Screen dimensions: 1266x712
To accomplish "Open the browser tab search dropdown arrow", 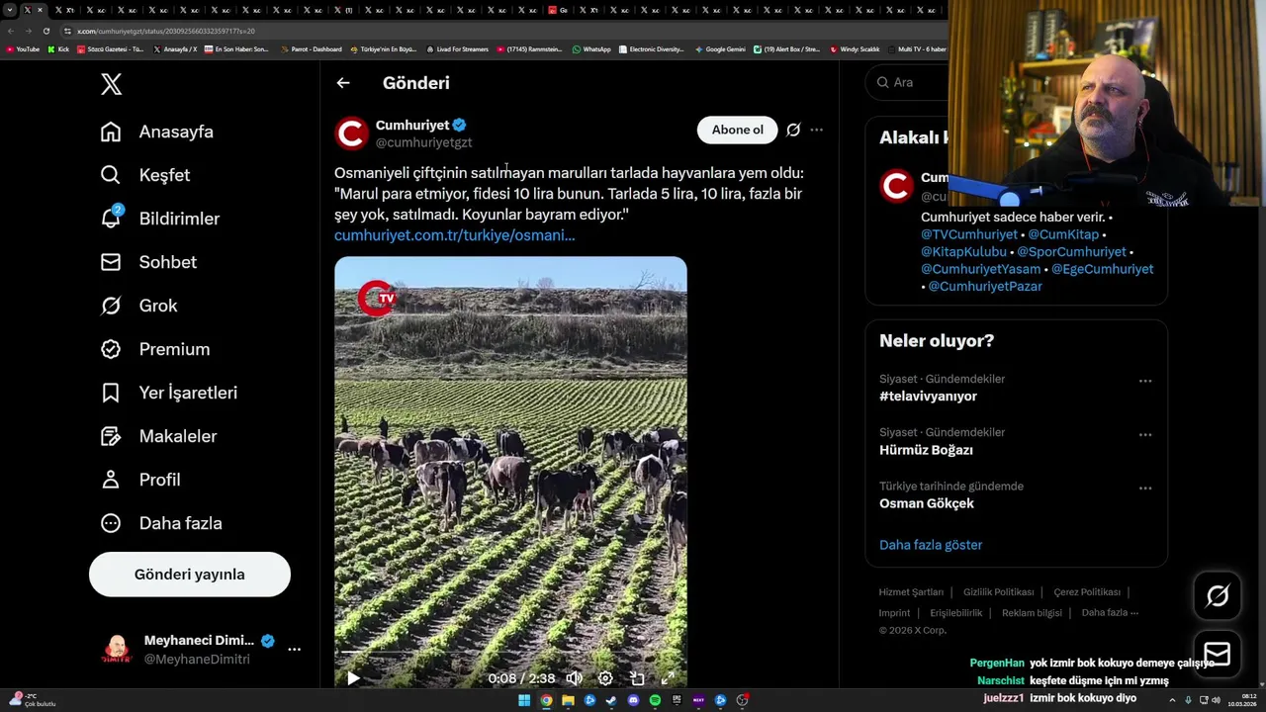I will click(10, 10).
